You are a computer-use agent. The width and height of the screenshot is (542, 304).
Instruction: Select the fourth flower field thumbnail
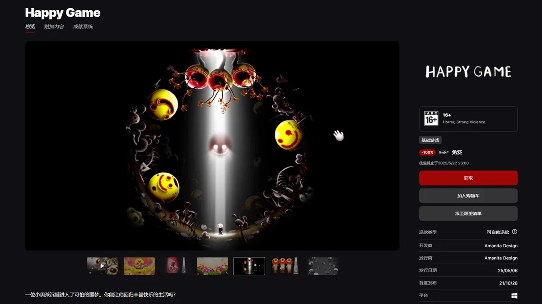click(212, 266)
